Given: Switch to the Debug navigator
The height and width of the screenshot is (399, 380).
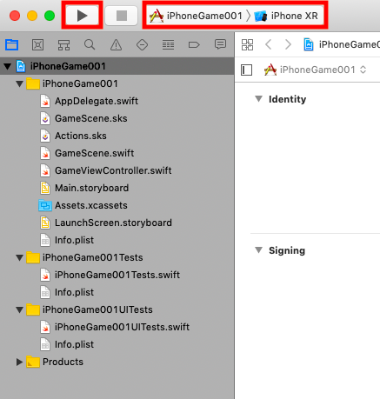Looking at the screenshot, I should pos(168,44).
